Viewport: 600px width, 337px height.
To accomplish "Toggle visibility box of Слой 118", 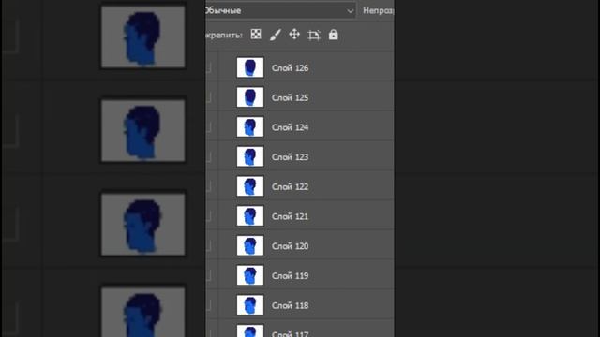I will pyautogui.click(x=208, y=305).
